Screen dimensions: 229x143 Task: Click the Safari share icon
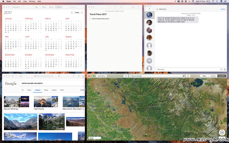[x=74, y=76]
